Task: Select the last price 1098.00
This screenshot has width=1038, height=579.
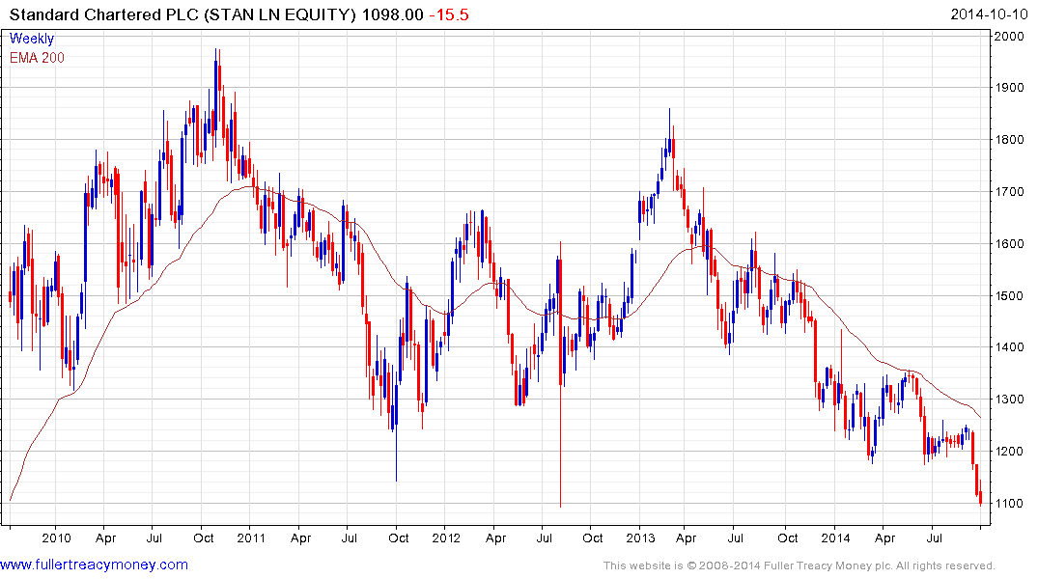Action: tap(393, 14)
